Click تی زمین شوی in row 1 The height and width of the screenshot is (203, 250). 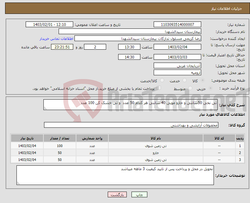(x=156, y=146)
